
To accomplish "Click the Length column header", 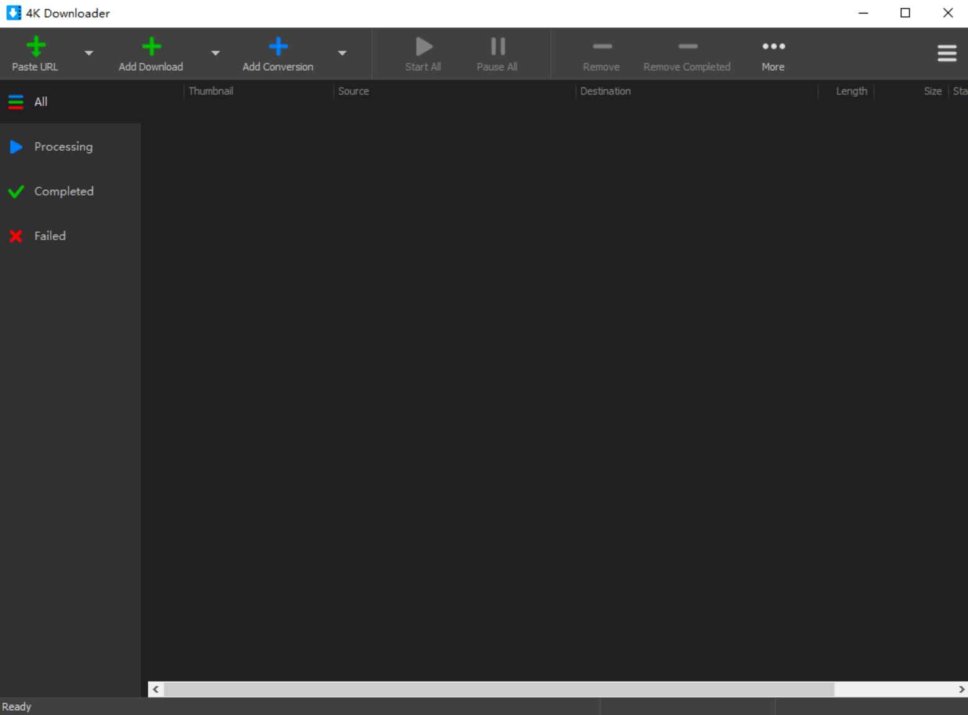I will [x=851, y=91].
